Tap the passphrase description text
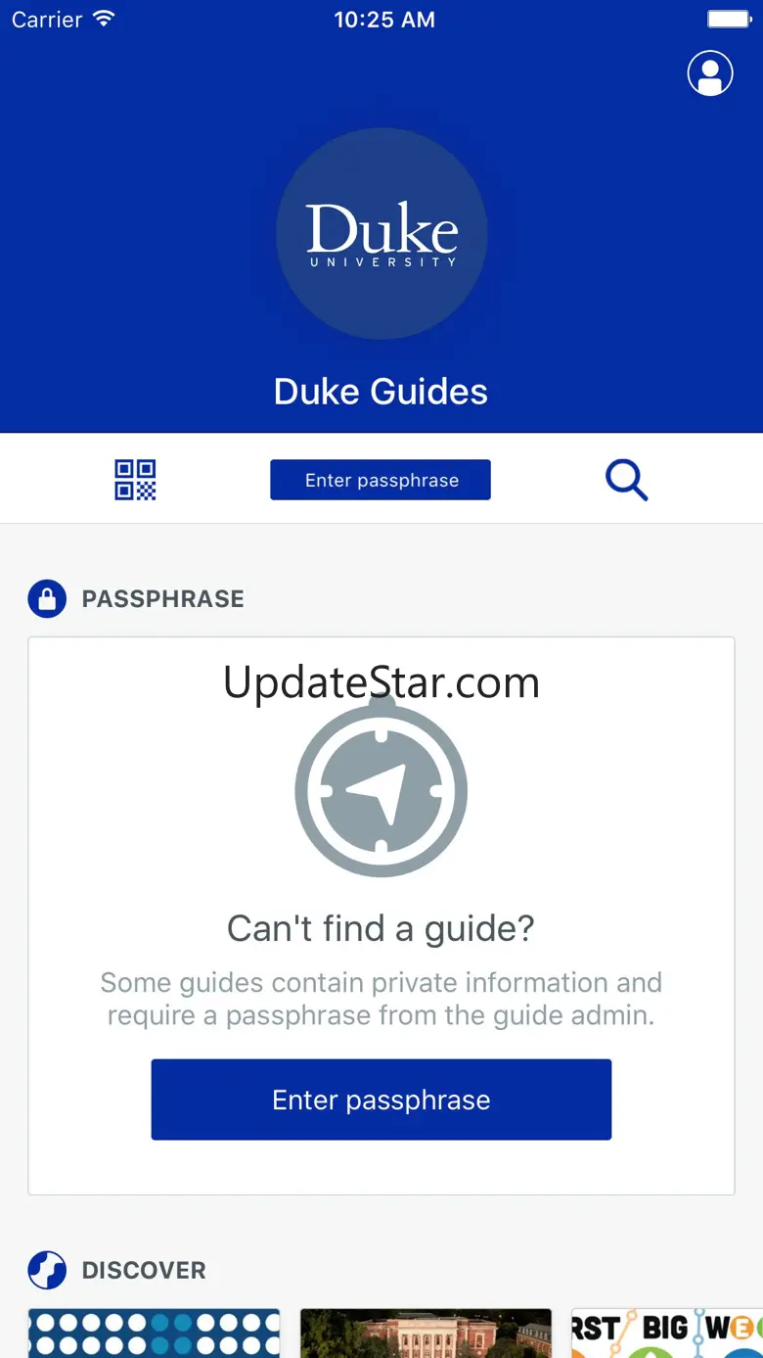The image size is (763, 1358). tap(381, 999)
